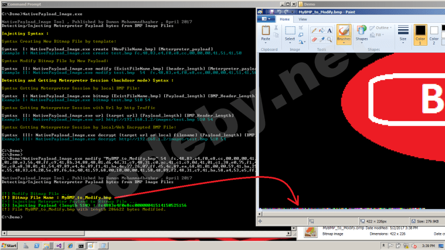Screen dimensions: 445x250
Task: Open Internet Explorer from the taskbar
Action: [x=70, y=246]
